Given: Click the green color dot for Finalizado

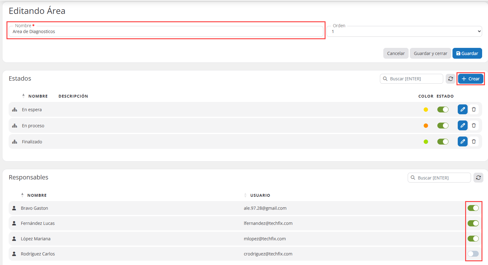Looking at the screenshot, I should pos(426,142).
